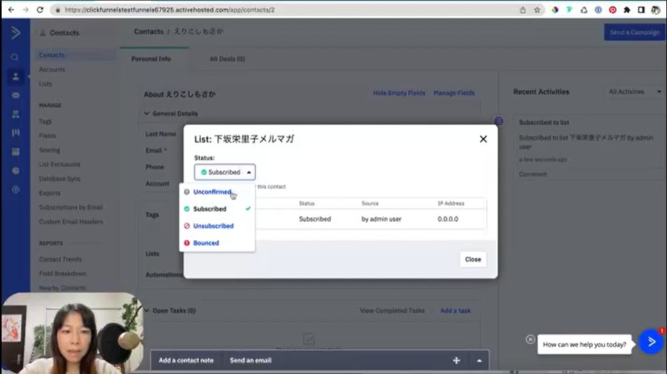667x374 pixels.
Task: Select the checked Subscribed status option
Action: click(210, 209)
